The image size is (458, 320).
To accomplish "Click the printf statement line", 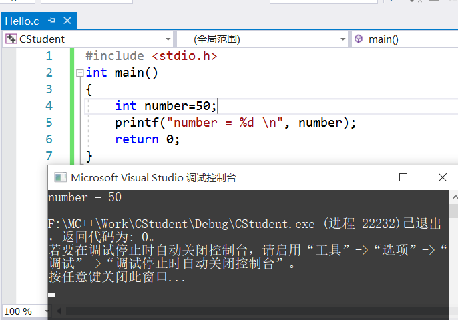I will tap(236, 123).
